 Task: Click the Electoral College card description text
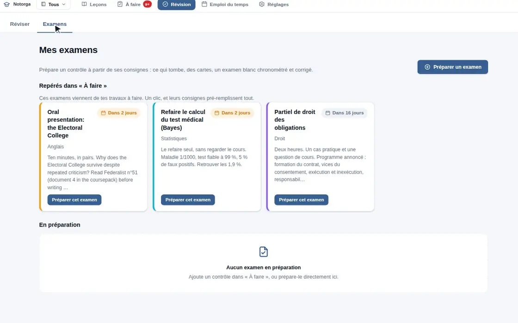92,173
